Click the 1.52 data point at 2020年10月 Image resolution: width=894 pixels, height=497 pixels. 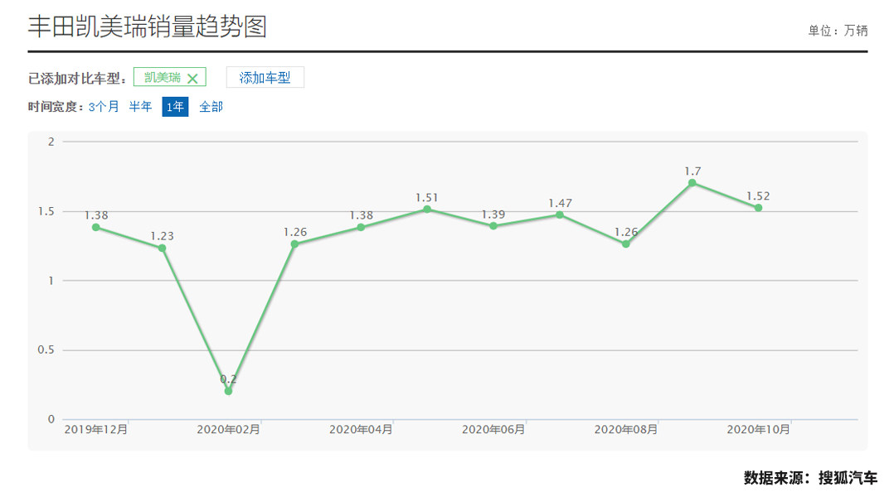pyautogui.click(x=758, y=207)
